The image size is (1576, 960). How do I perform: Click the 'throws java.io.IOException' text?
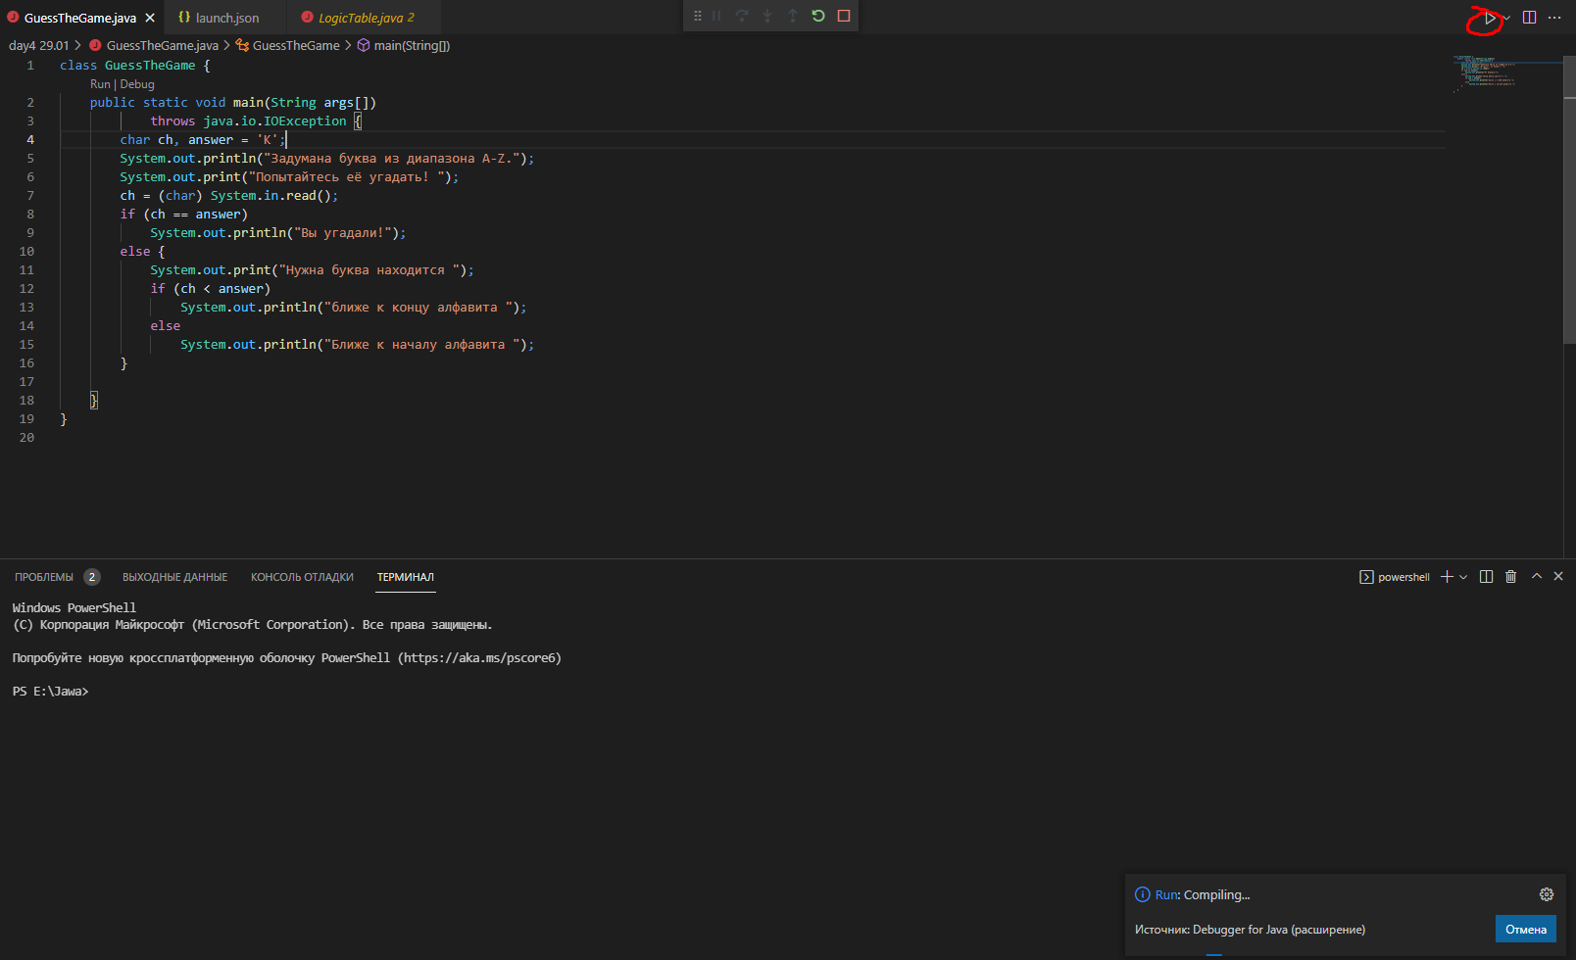tap(248, 121)
